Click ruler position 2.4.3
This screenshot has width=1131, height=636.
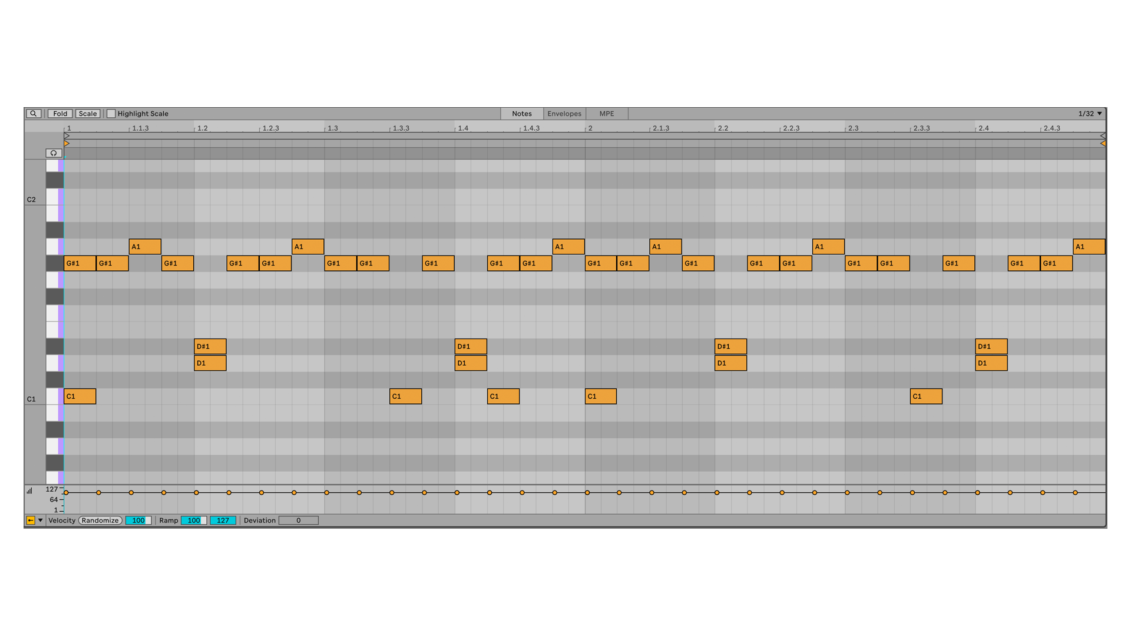1052,128
